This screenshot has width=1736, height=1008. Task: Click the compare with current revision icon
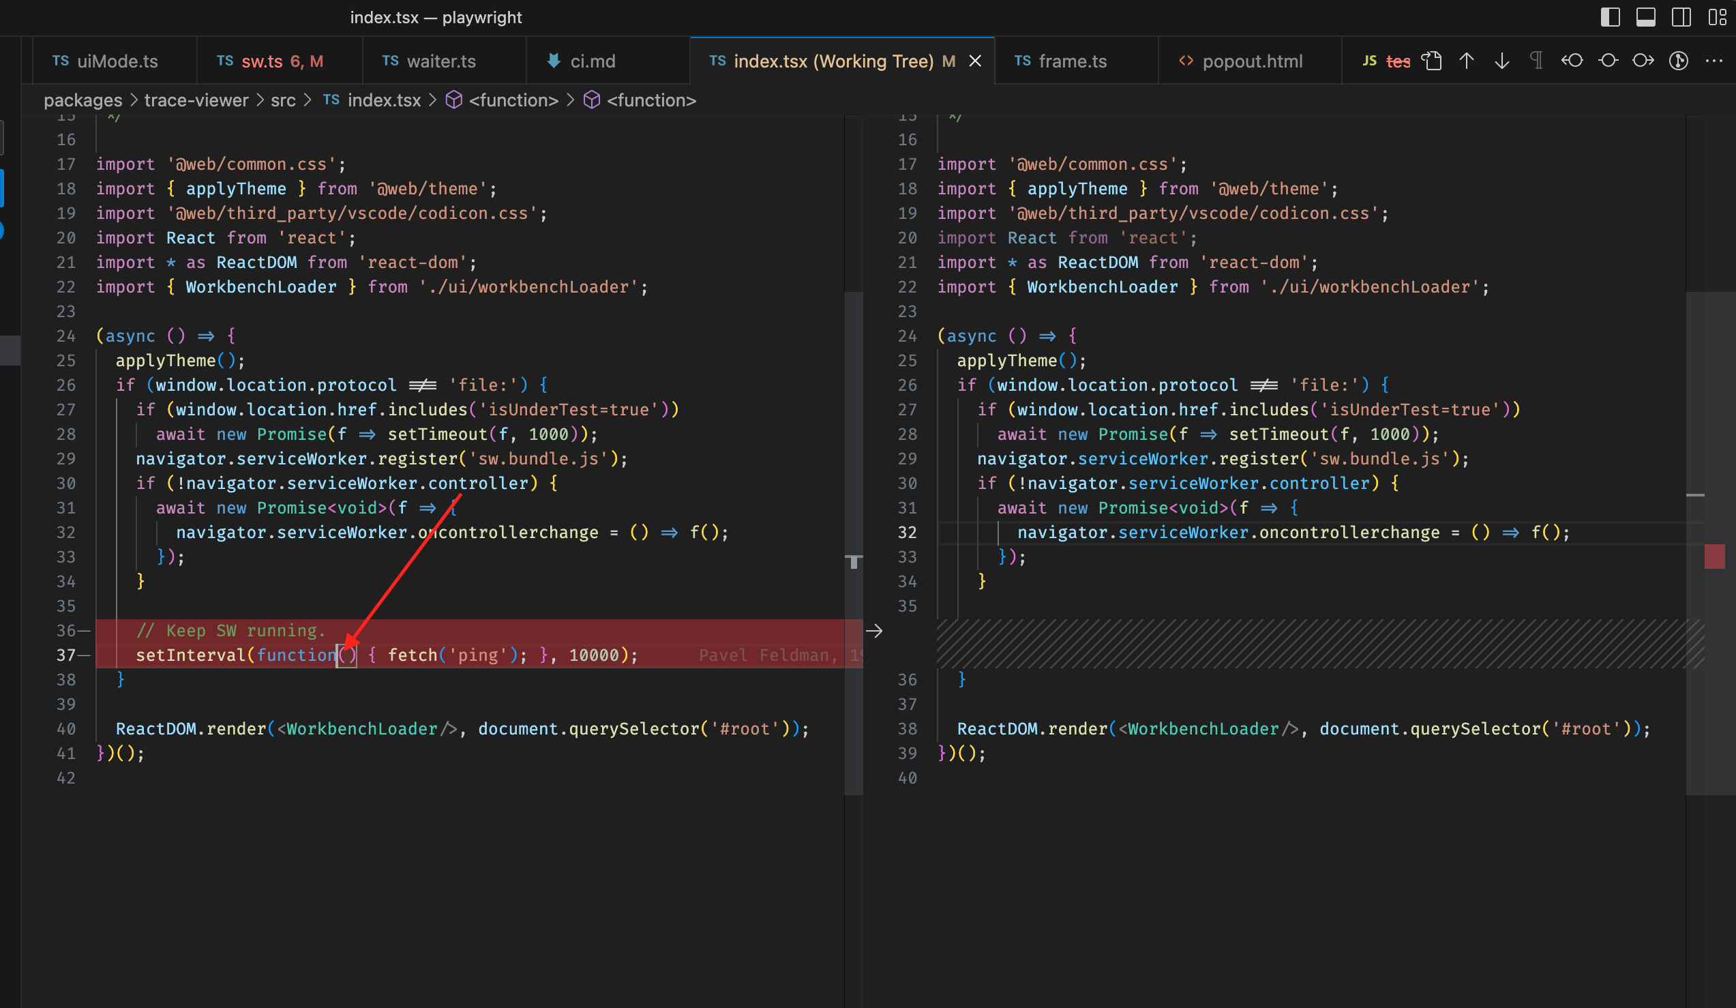click(1608, 61)
